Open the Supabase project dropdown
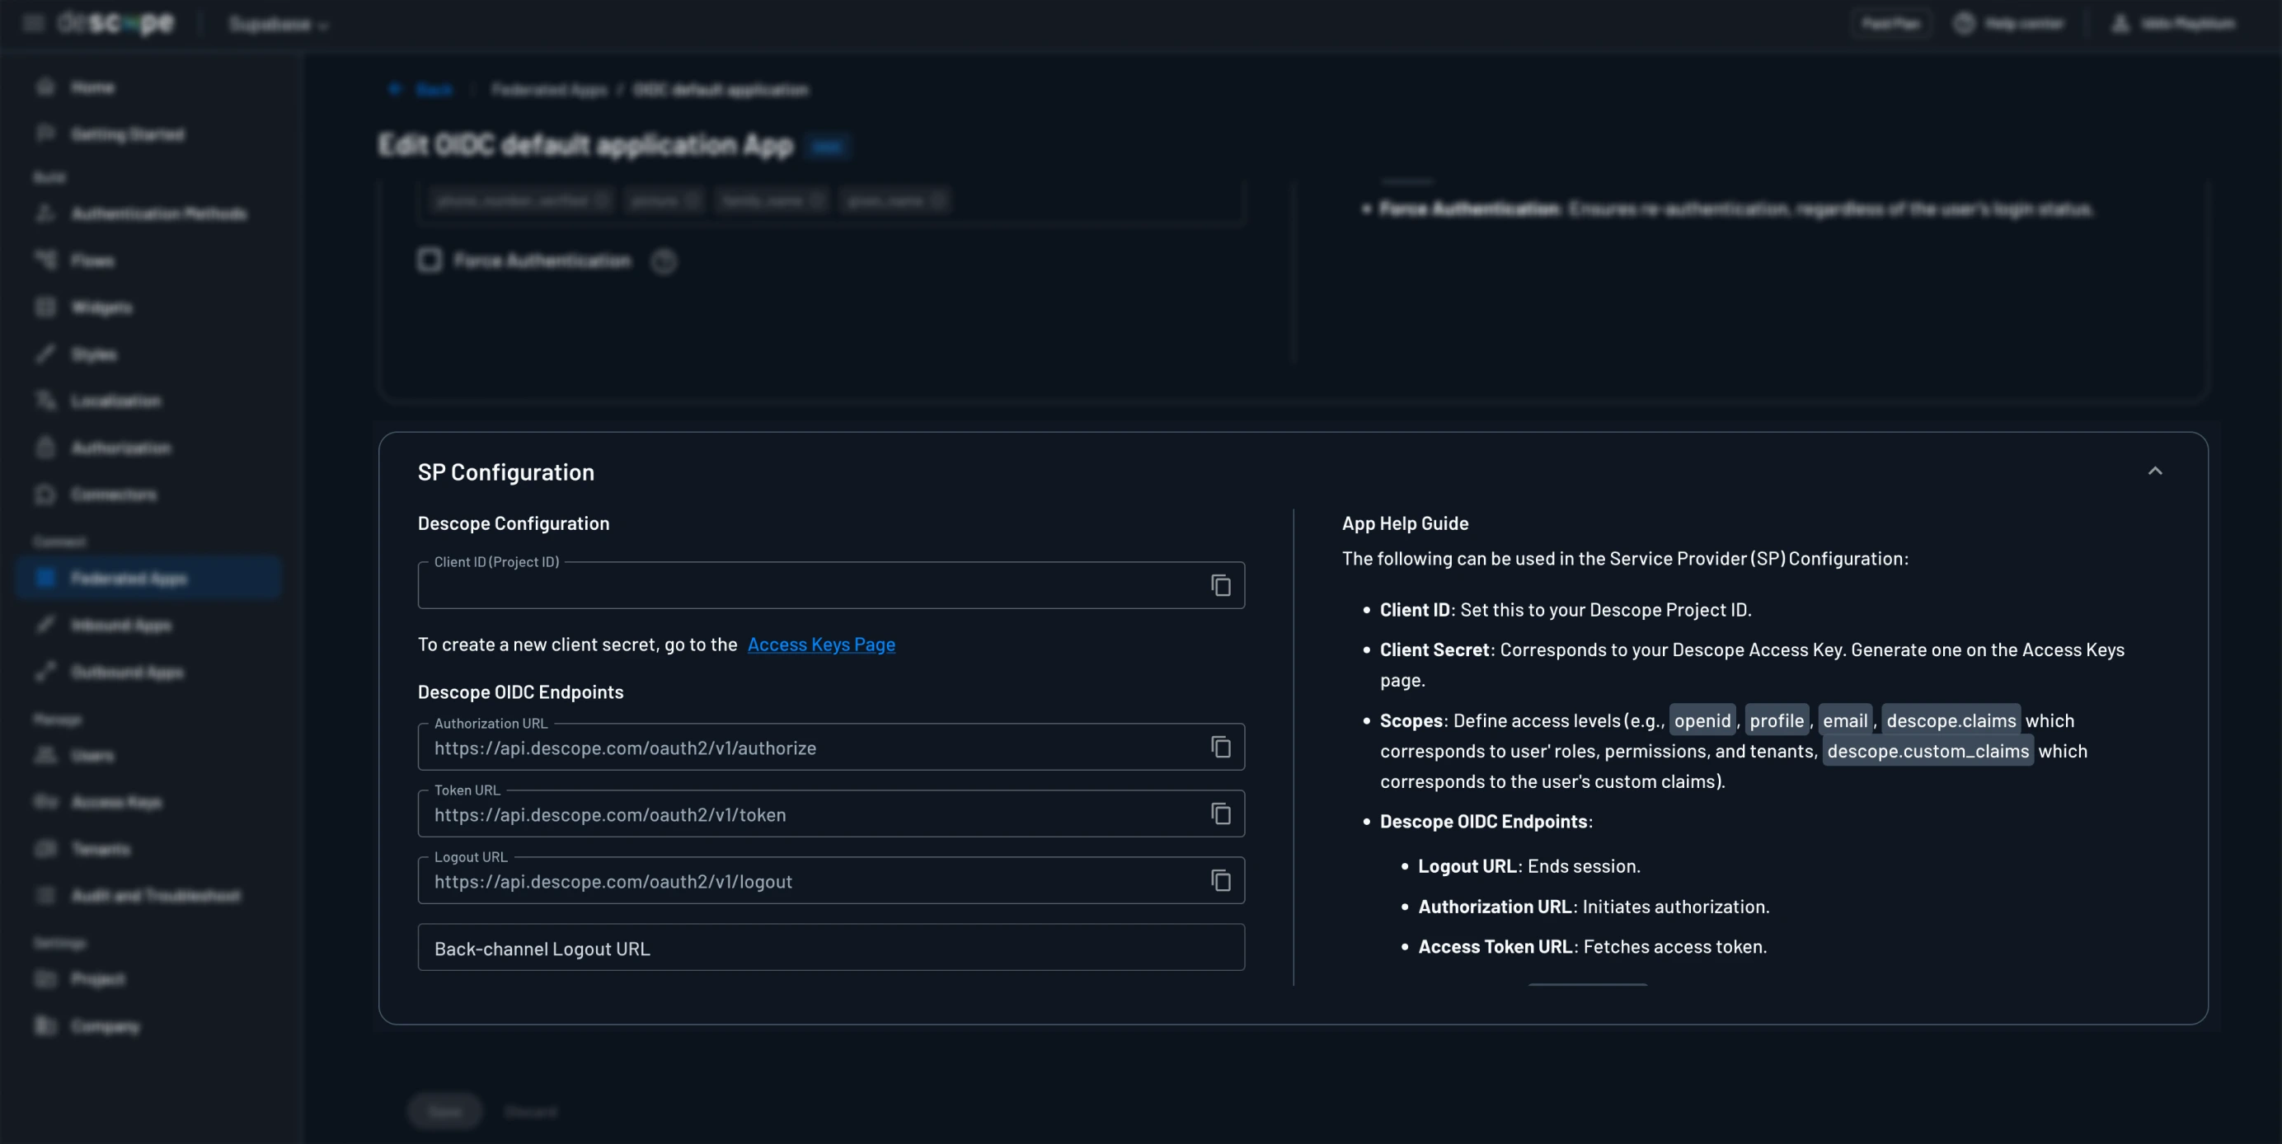The height and width of the screenshot is (1144, 2282). [x=275, y=24]
